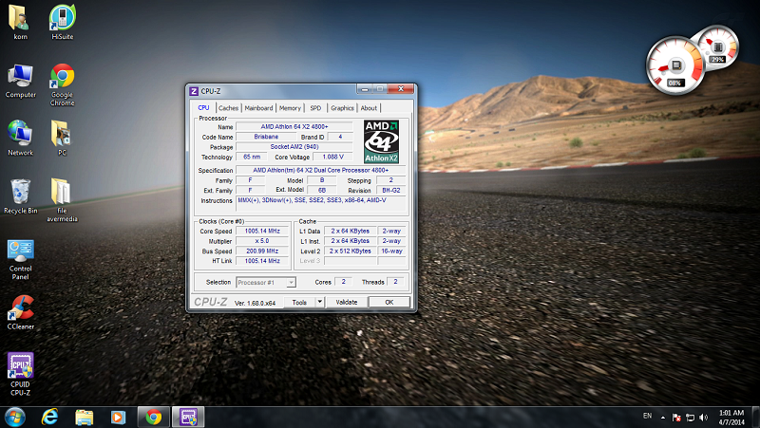
Task: Click the Bus Speed 200.99 MHz value
Action: [x=262, y=251]
